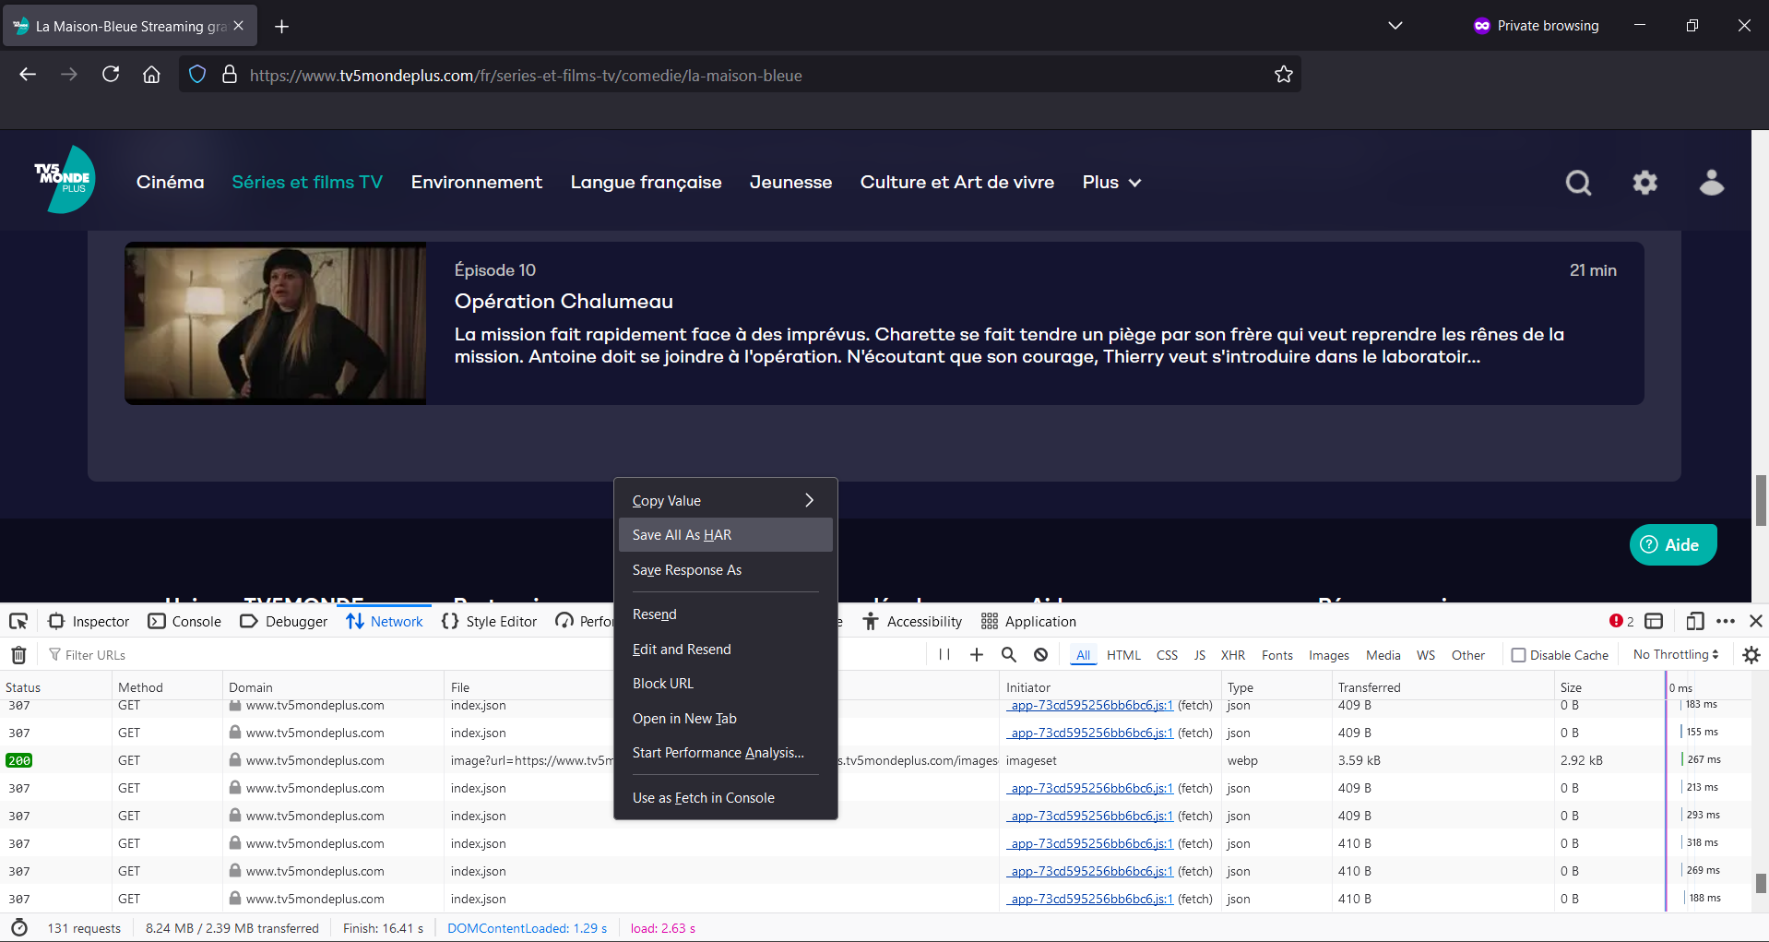Image resolution: width=1769 pixels, height=942 pixels.
Task: Expand the Copy Value submenu
Action: click(726, 500)
